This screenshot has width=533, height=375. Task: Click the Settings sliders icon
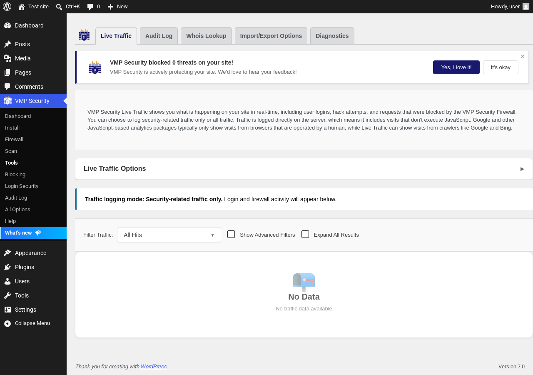click(7, 310)
